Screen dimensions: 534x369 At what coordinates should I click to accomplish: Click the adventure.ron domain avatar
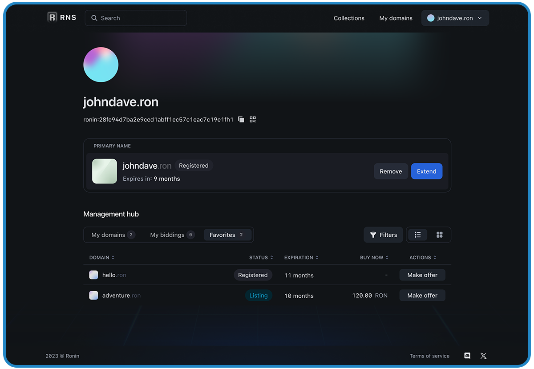pos(93,296)
